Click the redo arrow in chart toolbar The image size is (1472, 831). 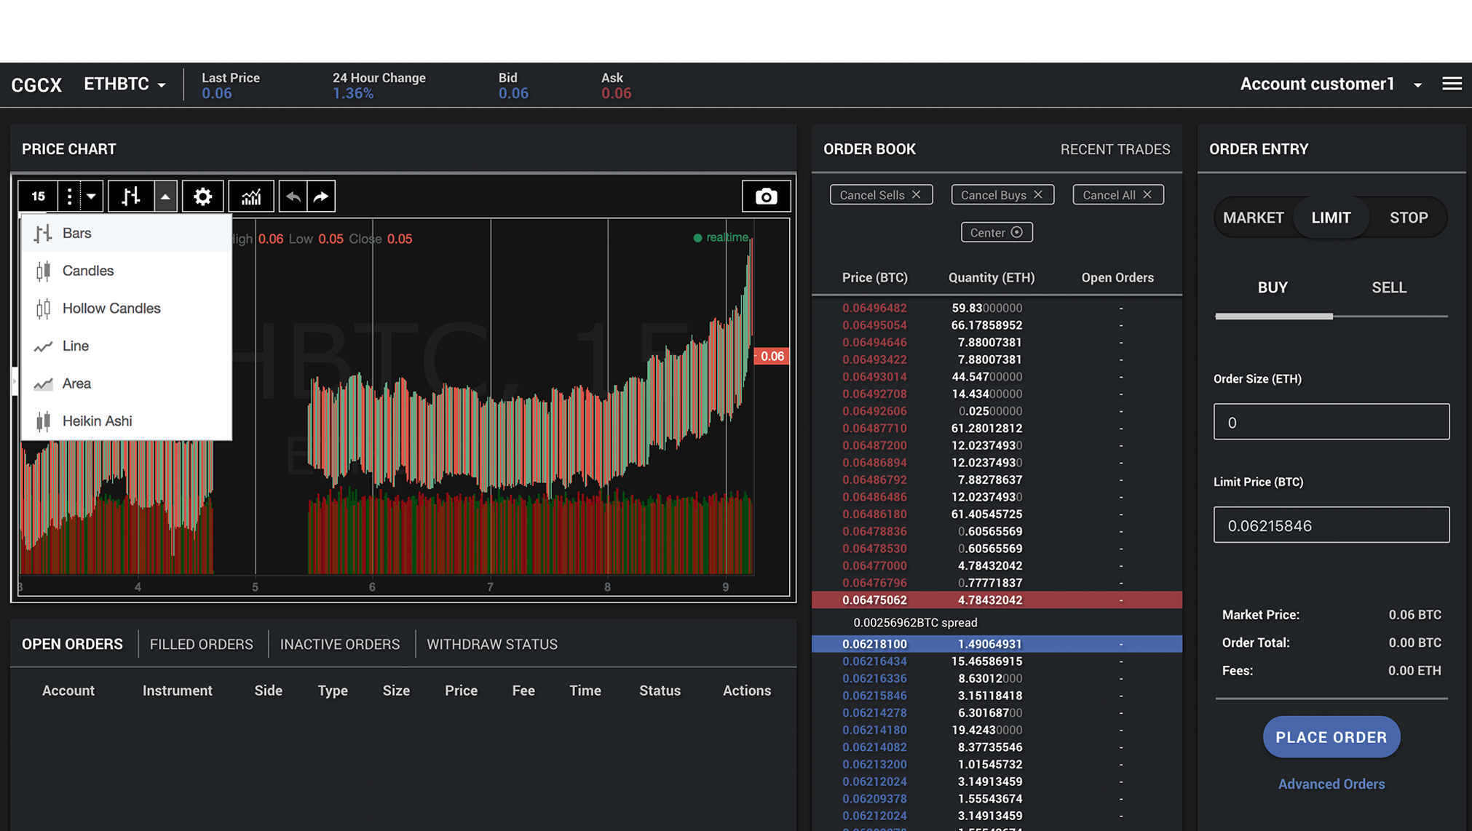point(321,196)
